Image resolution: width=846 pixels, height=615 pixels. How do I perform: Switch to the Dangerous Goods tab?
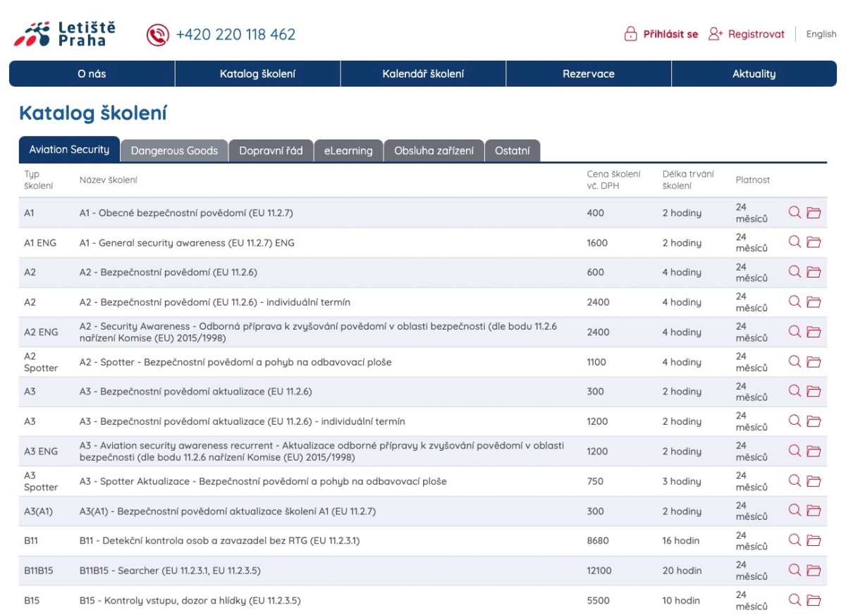pyautogui.click(x=174, y=151)
